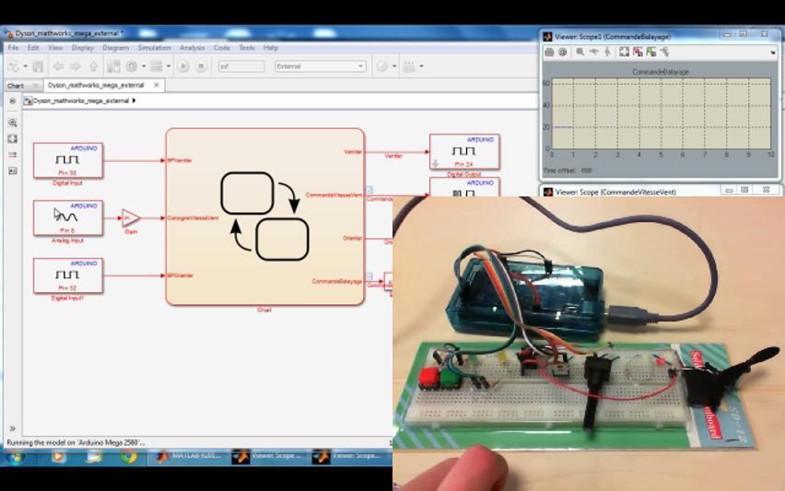Expand the breadcrumb arrow after the model name
Screen dimensions: 785x491
134,100
